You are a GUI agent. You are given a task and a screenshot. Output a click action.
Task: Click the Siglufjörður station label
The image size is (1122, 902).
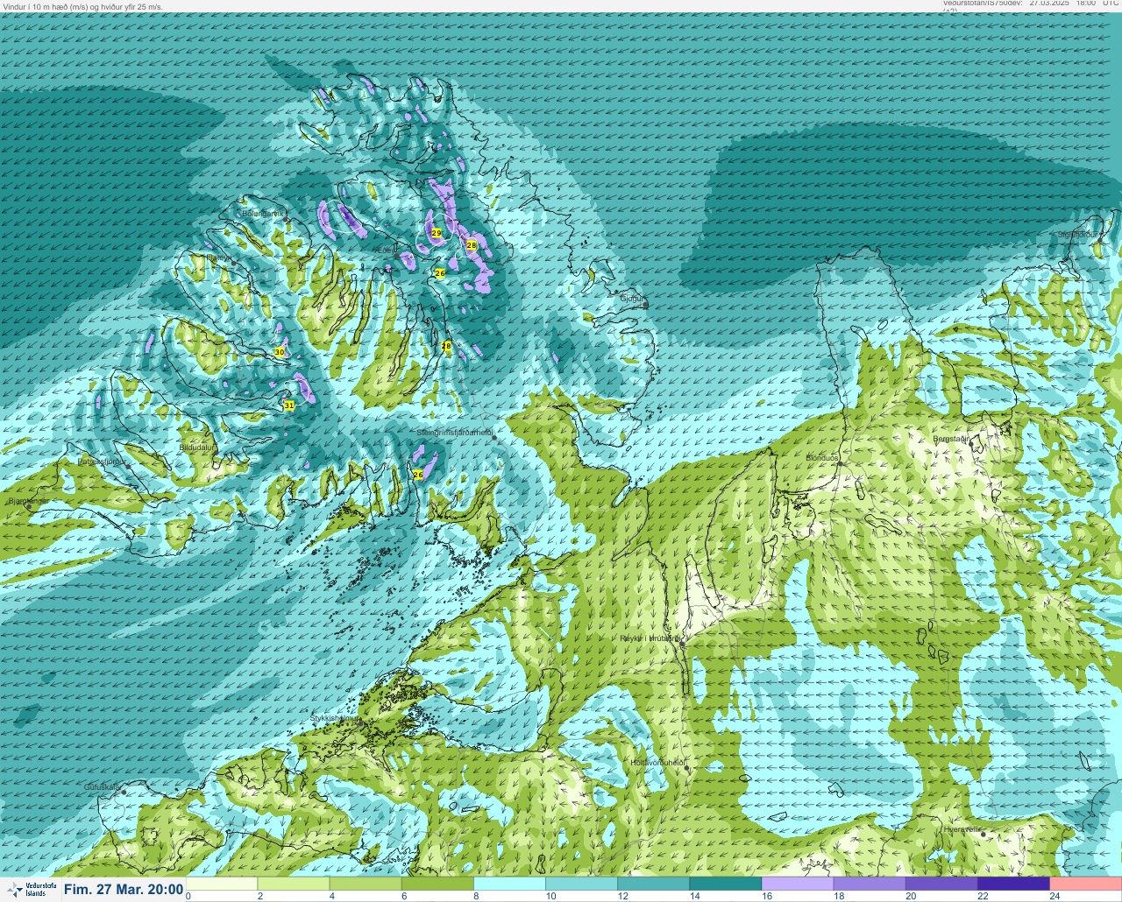[x=1077, y=235]
